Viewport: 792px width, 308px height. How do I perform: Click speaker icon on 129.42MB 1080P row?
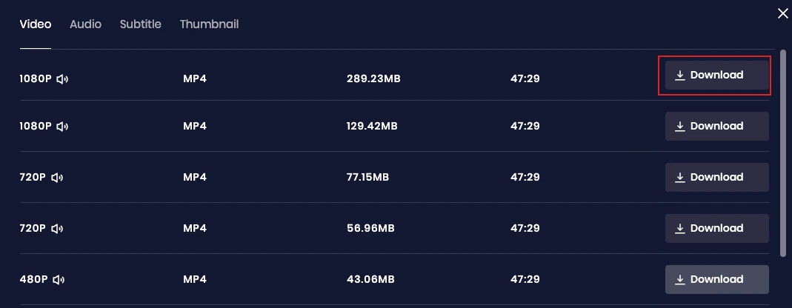click(62, 127)
